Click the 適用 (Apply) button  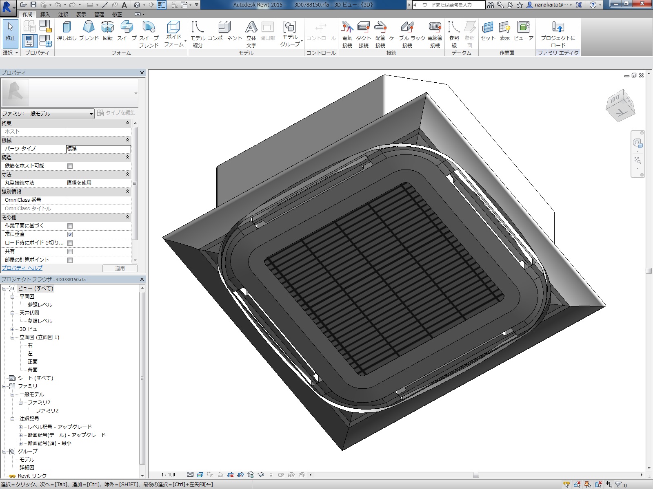click(120, 268)
